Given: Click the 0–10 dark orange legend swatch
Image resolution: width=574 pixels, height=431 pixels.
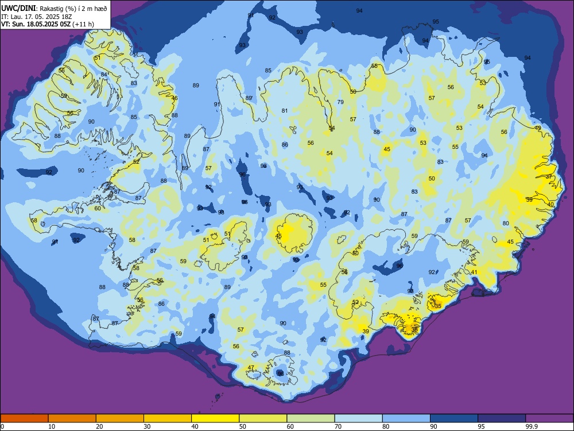Looking at the screenshot, I should coord(24,418).
